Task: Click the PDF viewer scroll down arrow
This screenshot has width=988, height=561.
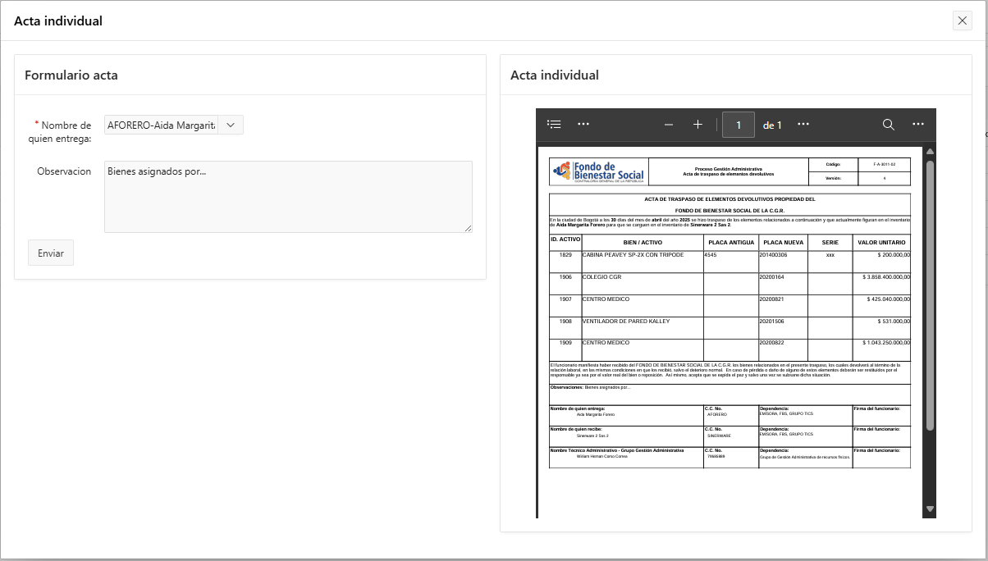Action: [930, 509]
